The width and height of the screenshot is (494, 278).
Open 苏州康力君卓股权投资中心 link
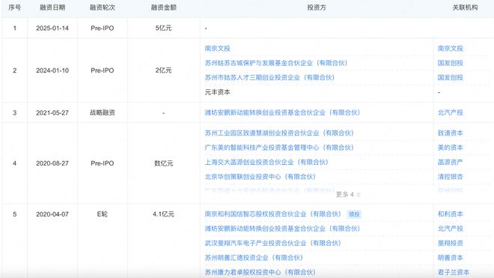[260, 272]
